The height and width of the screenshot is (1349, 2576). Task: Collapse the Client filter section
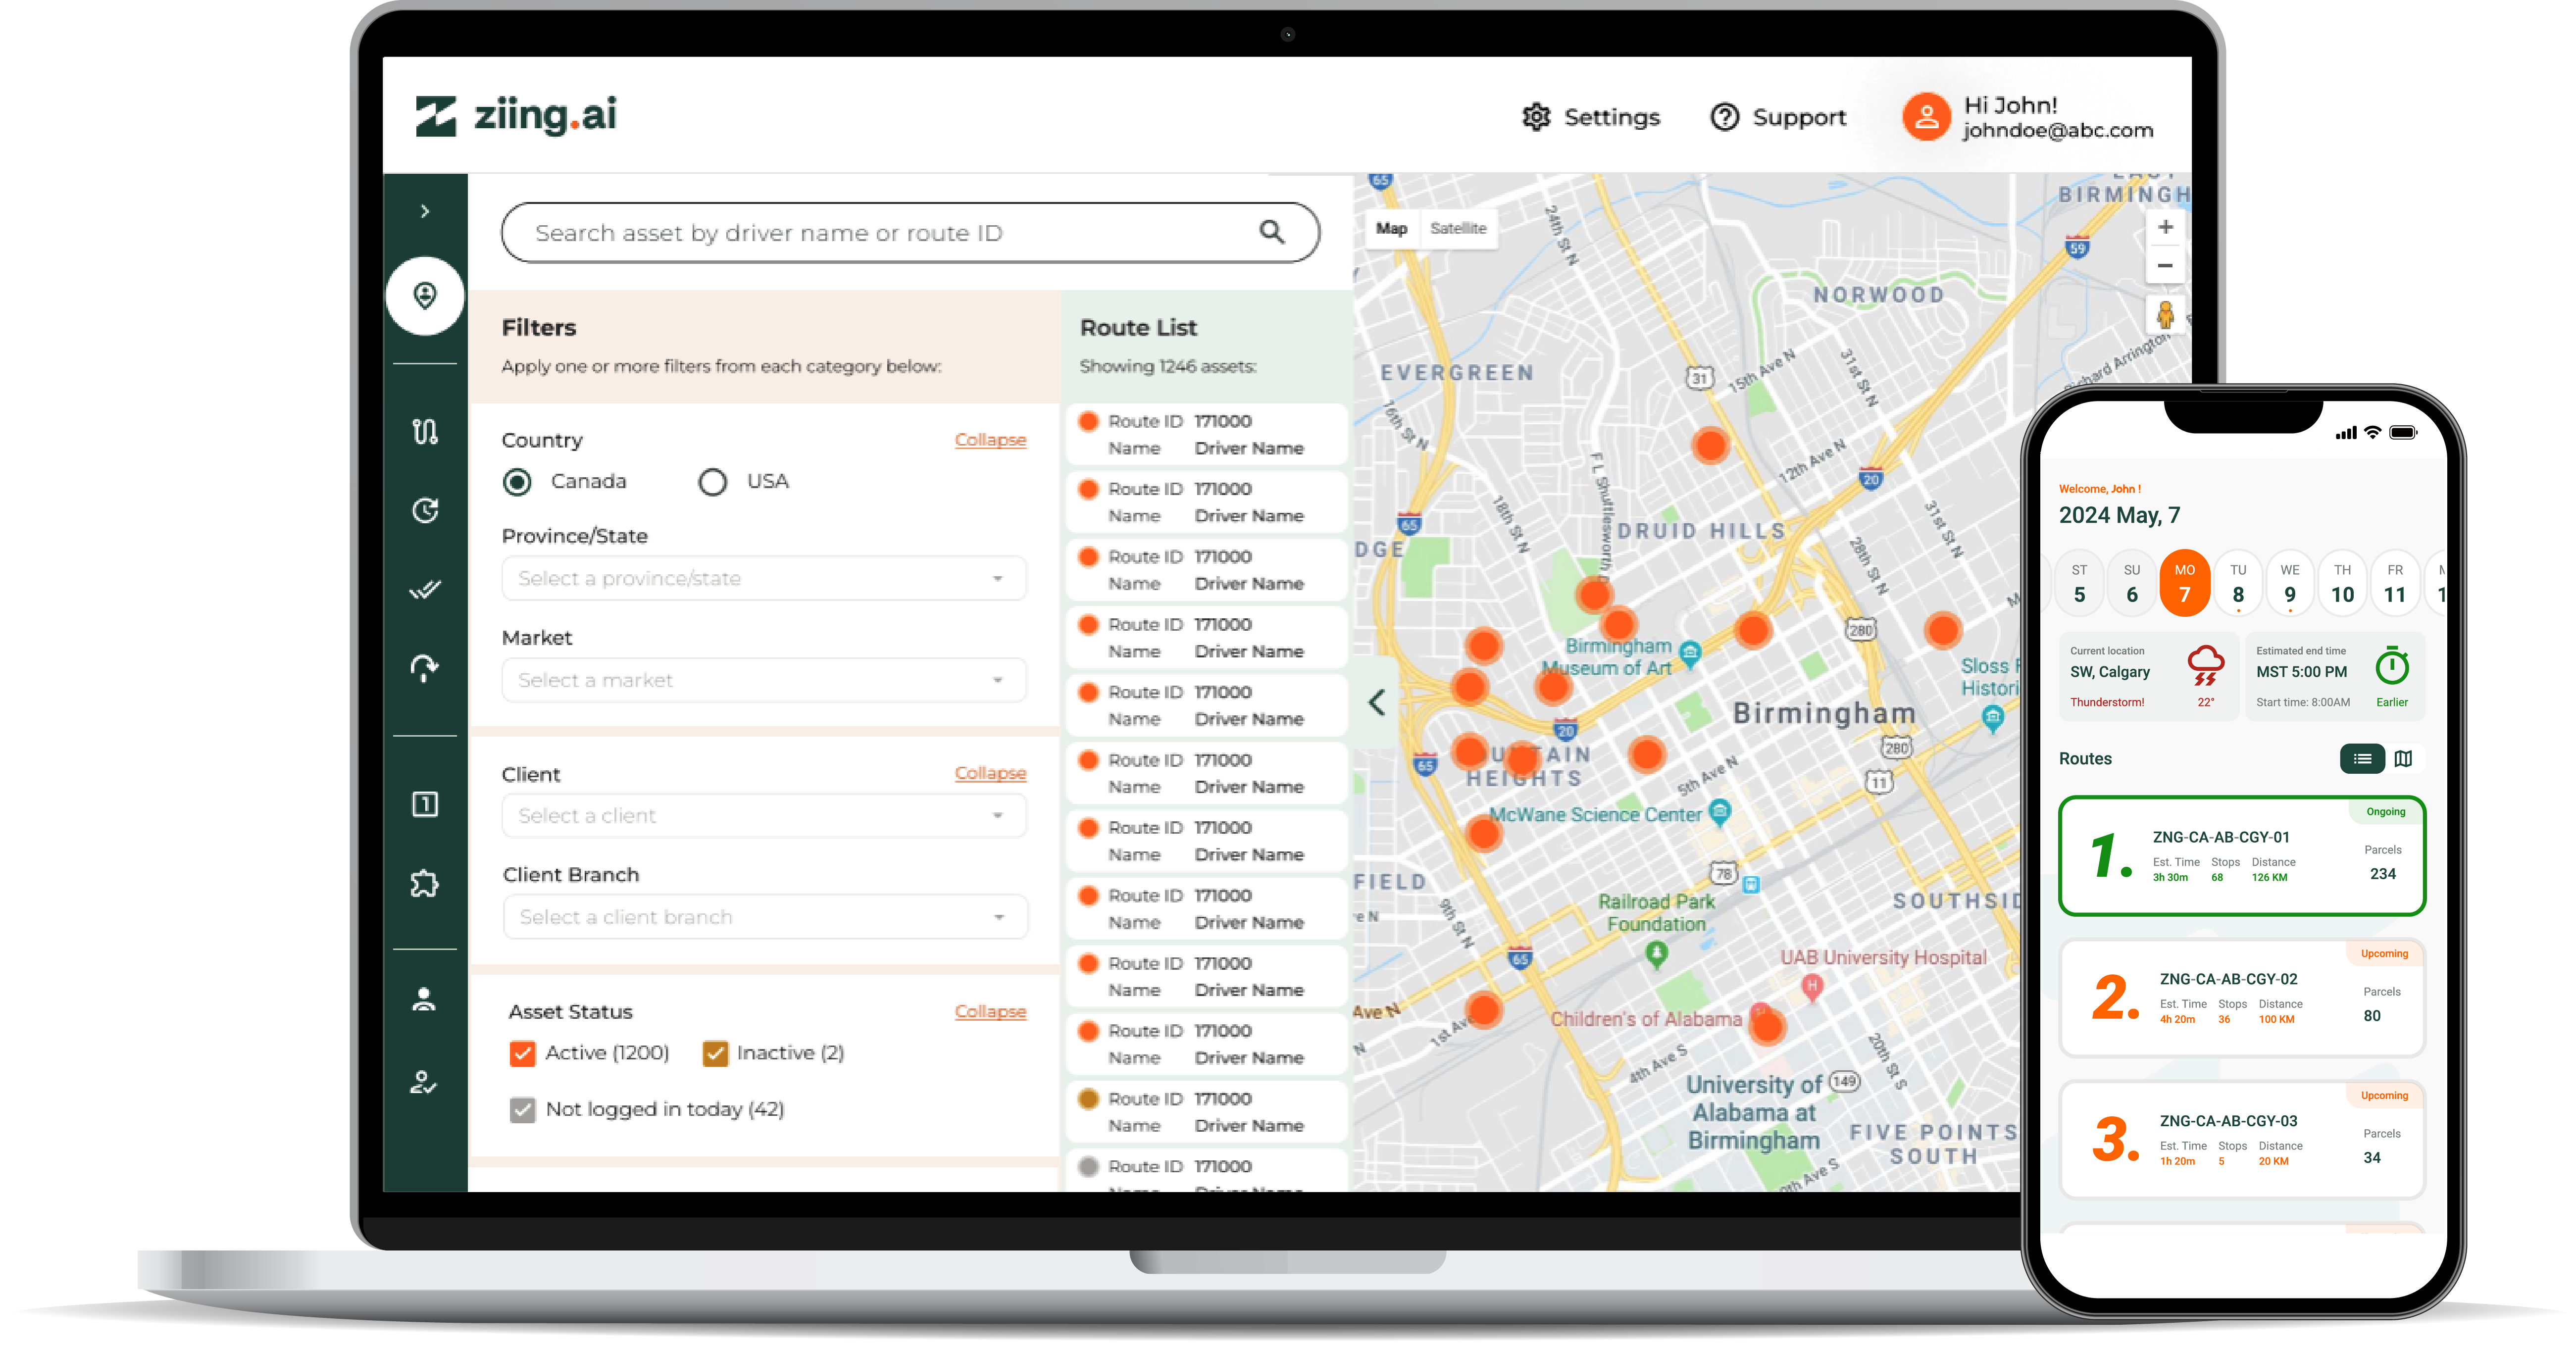click(990, 773)
